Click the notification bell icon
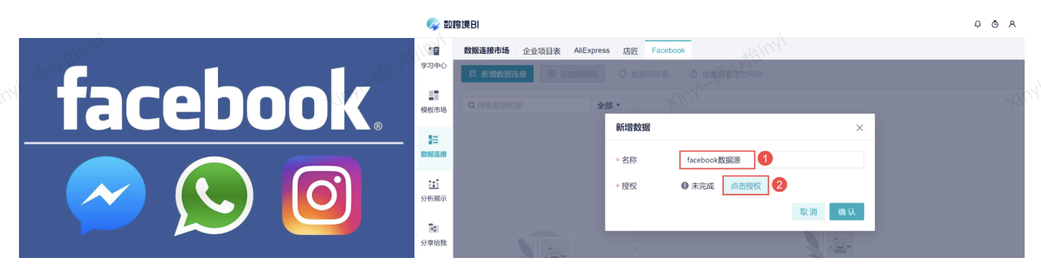Viewport: 1041px width, 275px height. (x=977, y=24)
